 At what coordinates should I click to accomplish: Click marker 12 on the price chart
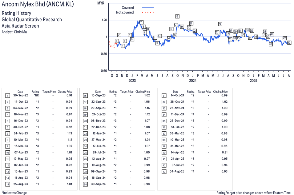(x=157, y=43)
